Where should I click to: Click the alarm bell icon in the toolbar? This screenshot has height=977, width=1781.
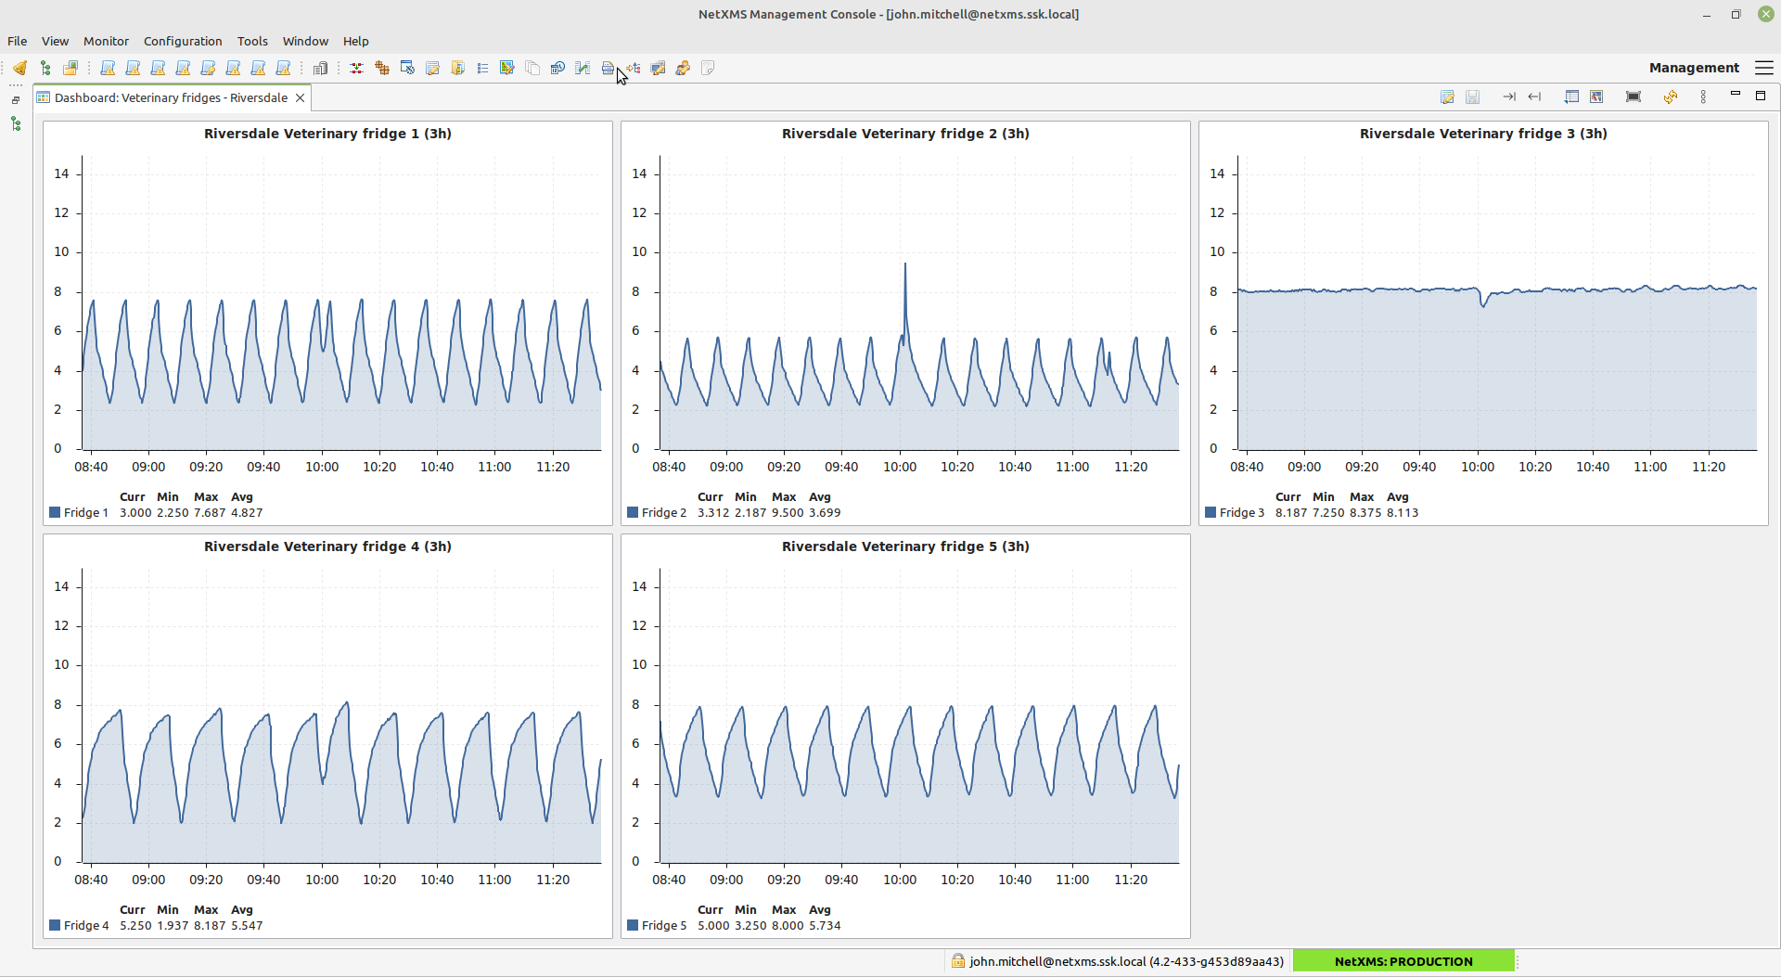pos(19,68)
